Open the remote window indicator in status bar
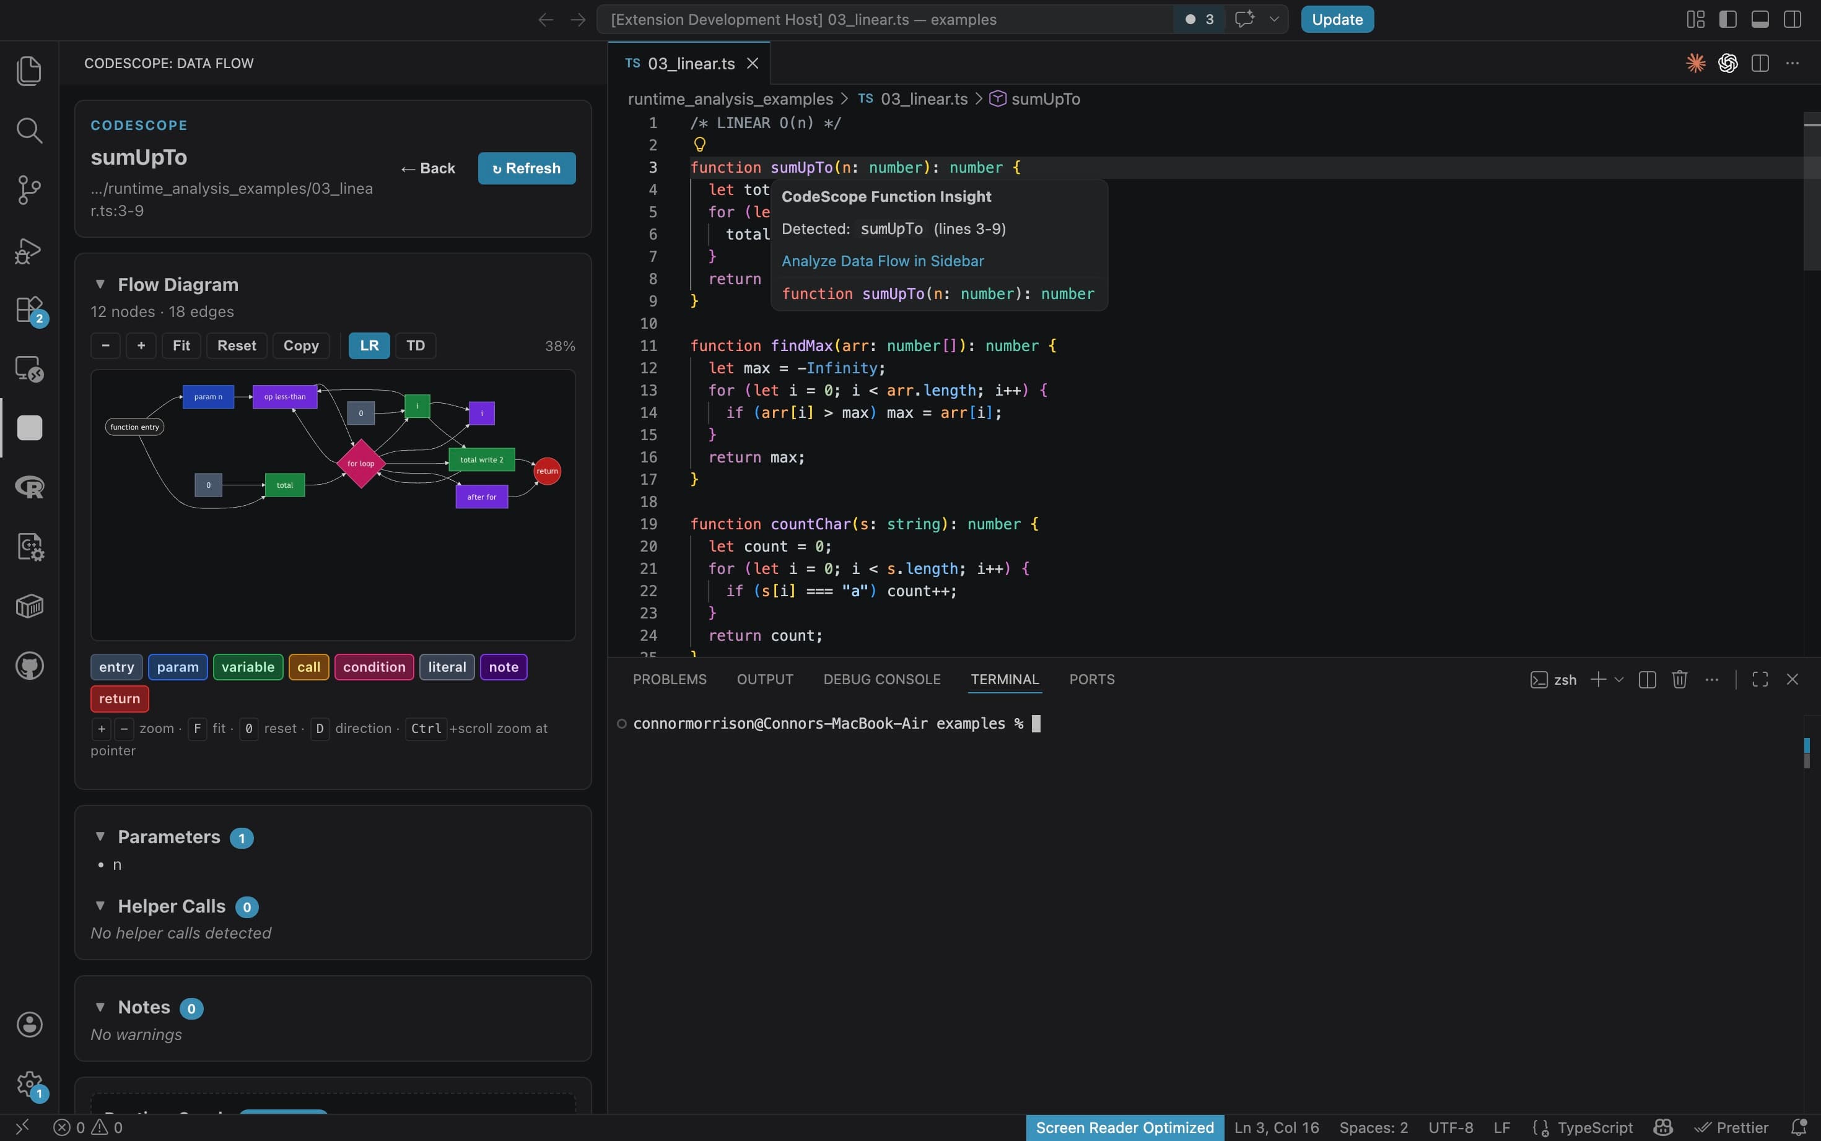Screen dimensions: 1821x1141 coord(22,1127)
